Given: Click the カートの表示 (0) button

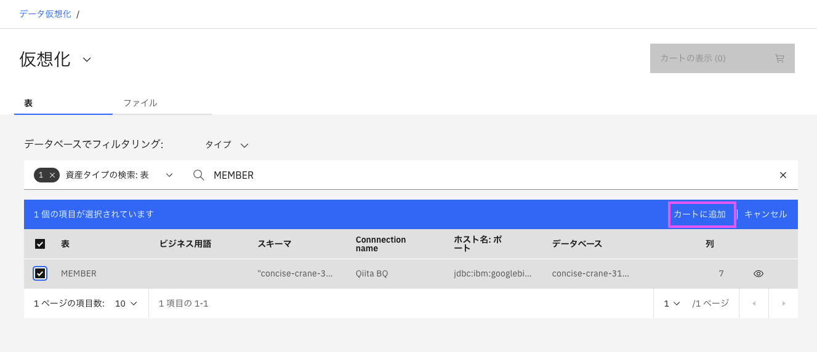Looking at the screenshot, I should [722, 58].
